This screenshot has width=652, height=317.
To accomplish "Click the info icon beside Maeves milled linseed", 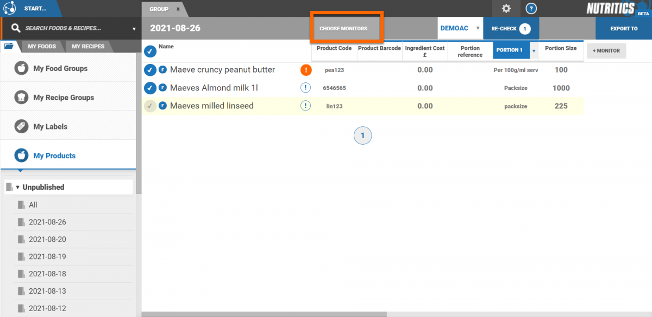I will point(306,106).
